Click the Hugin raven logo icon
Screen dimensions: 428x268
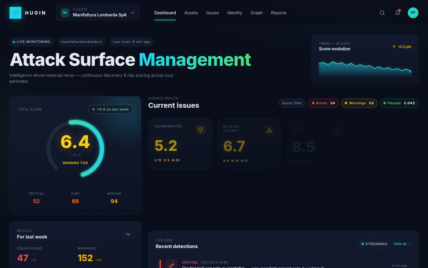[x=15, y=13]
